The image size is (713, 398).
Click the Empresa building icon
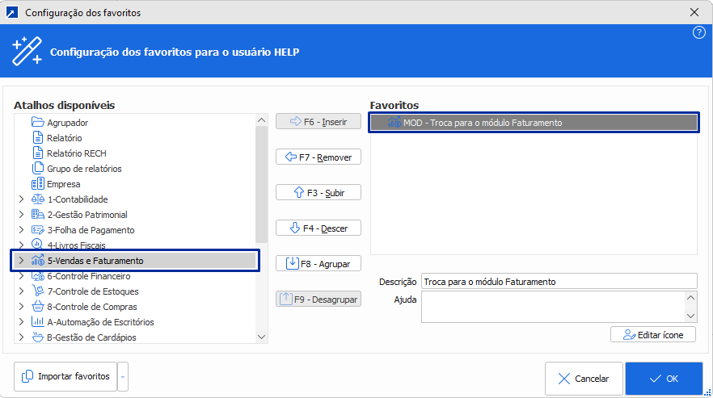click(x=37, y=184)
